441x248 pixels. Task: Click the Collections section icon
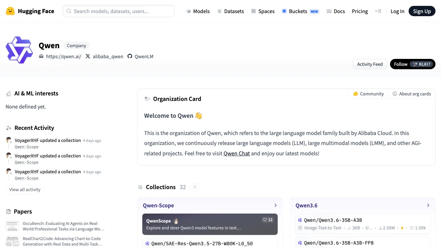click(x=140, y=187)
